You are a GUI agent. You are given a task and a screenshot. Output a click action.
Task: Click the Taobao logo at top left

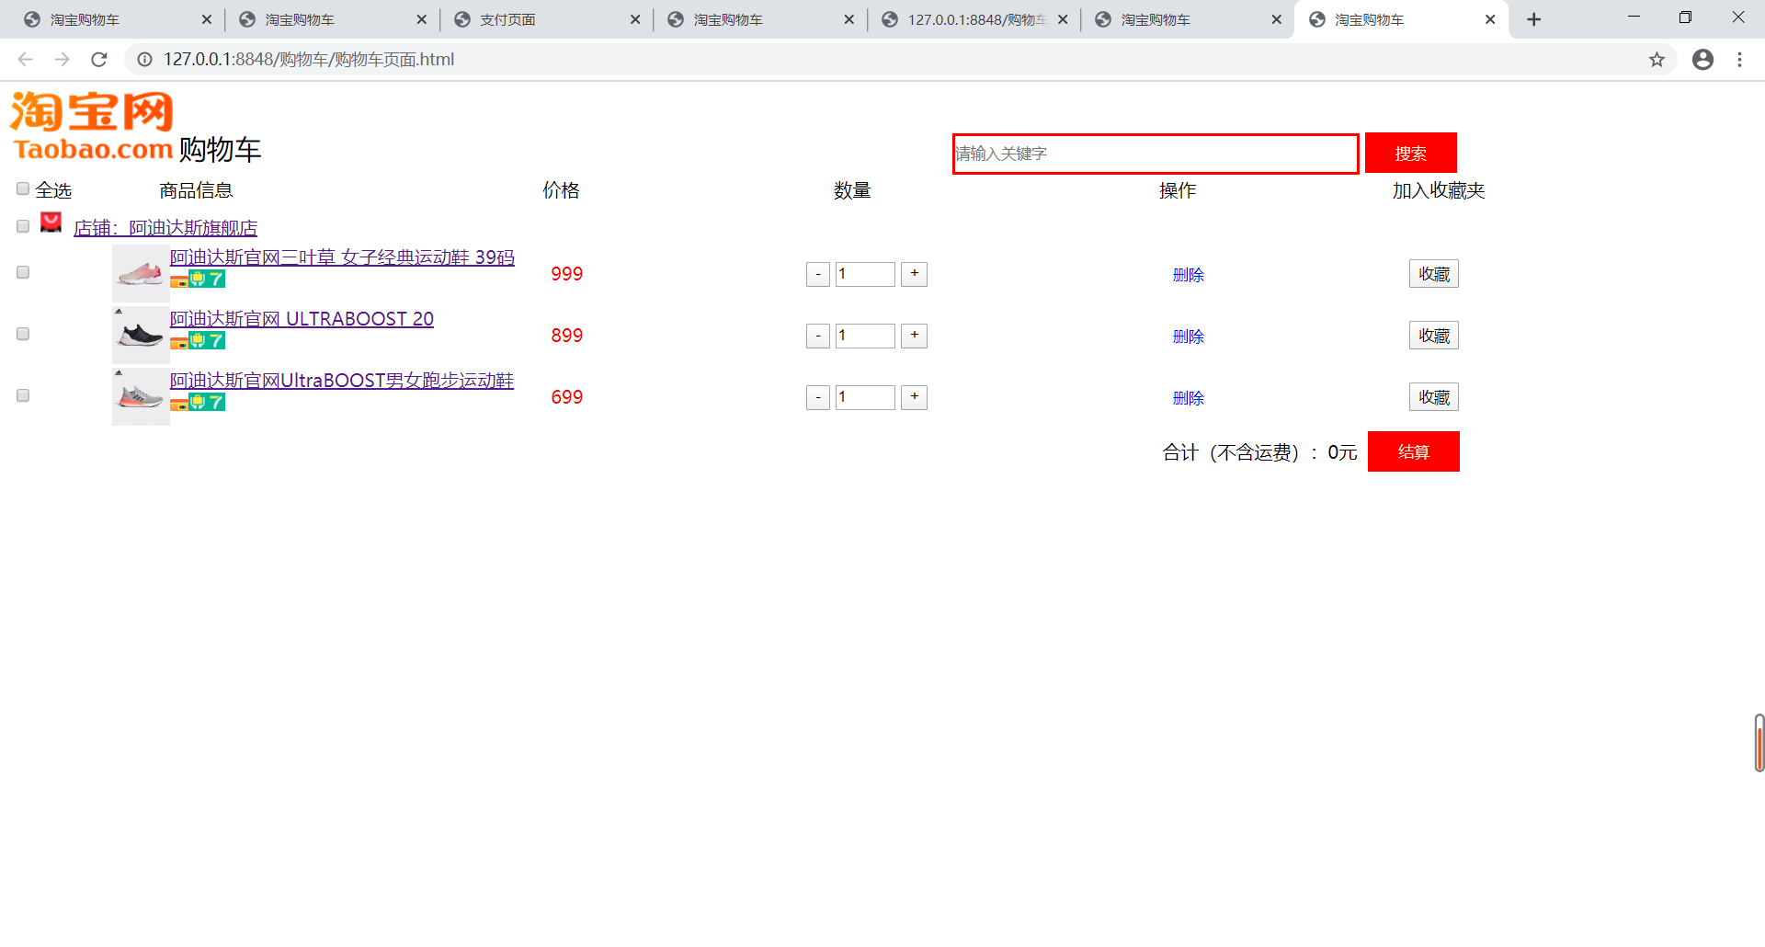click(90, 124)
